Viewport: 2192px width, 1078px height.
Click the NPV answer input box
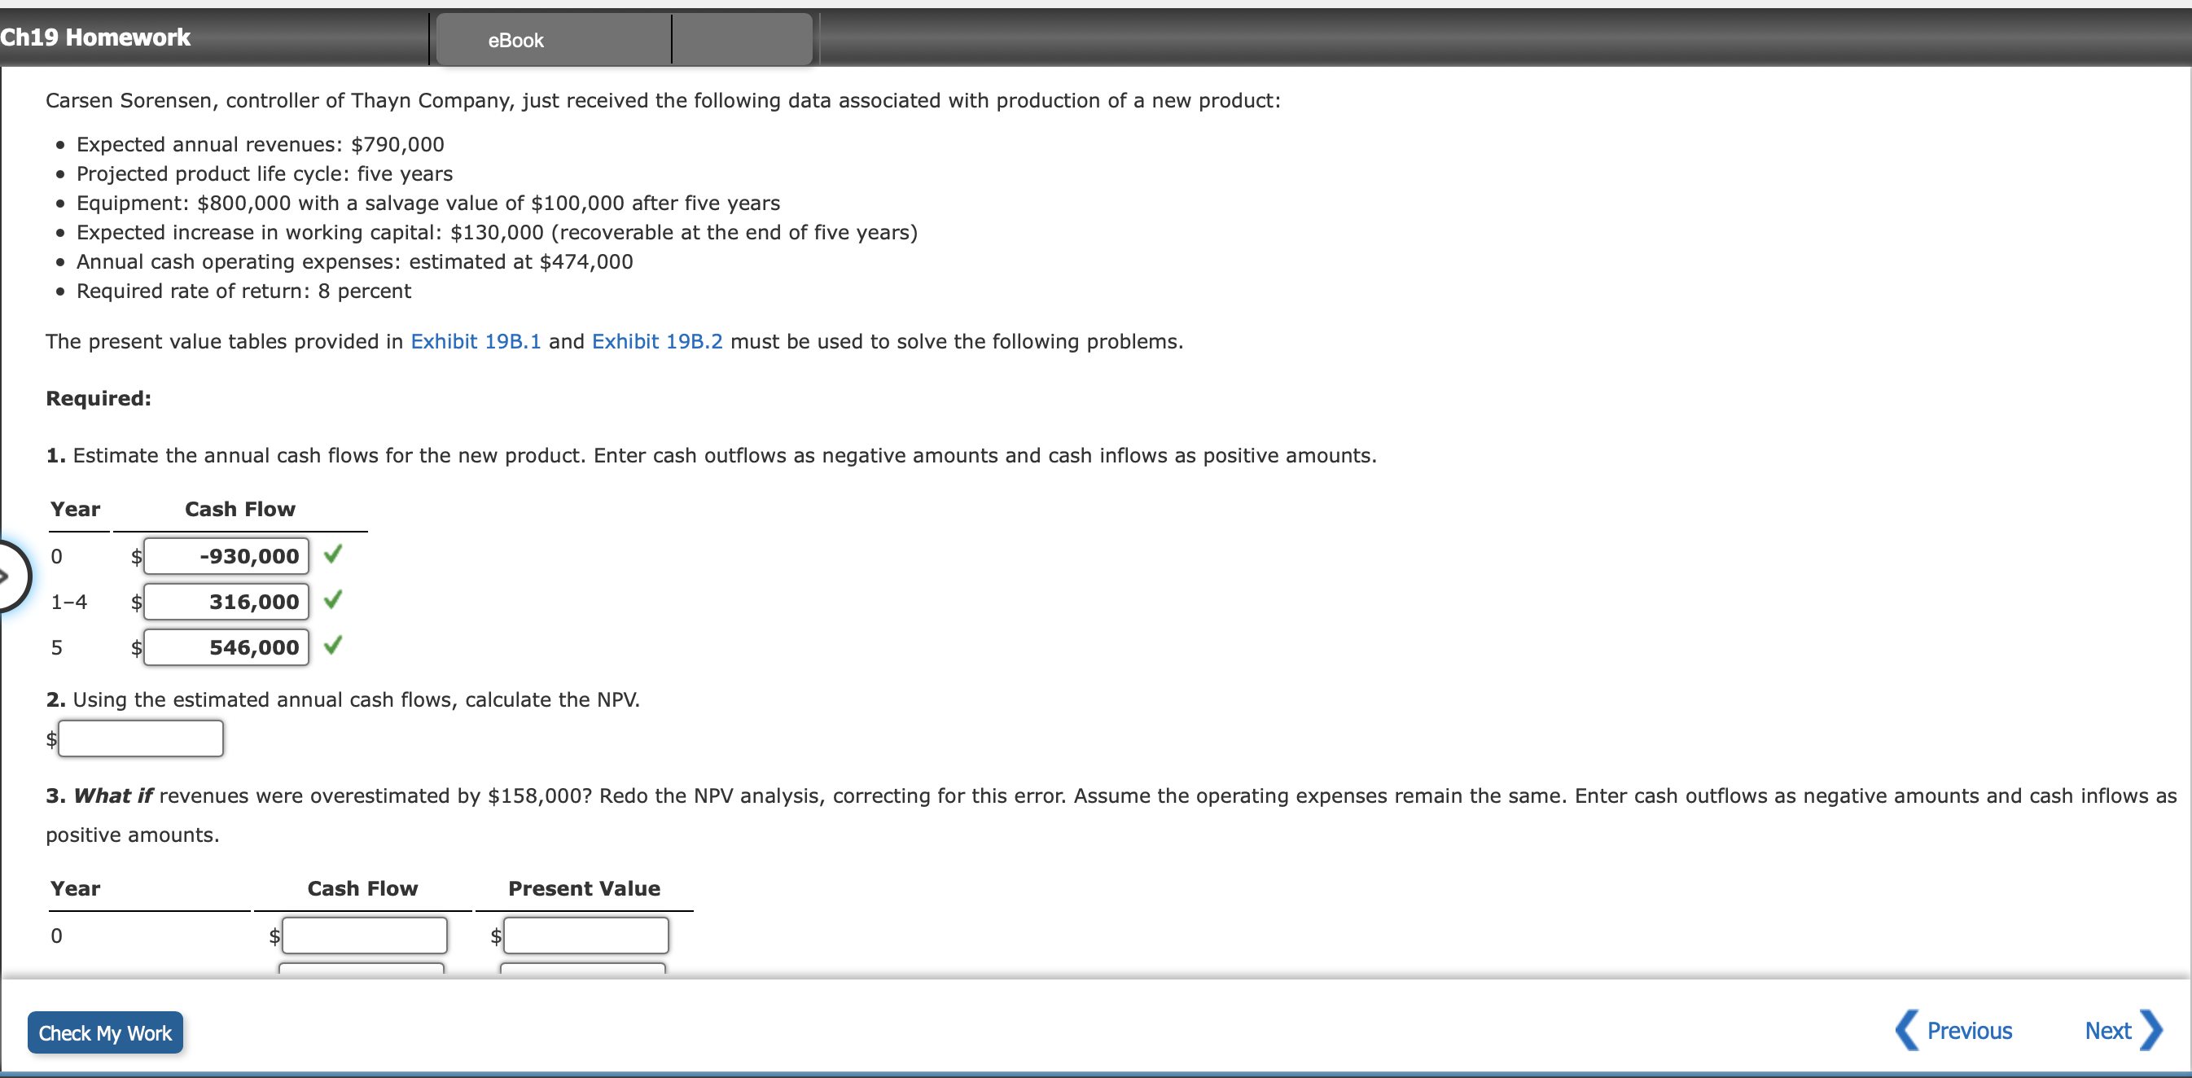(141, 738)
